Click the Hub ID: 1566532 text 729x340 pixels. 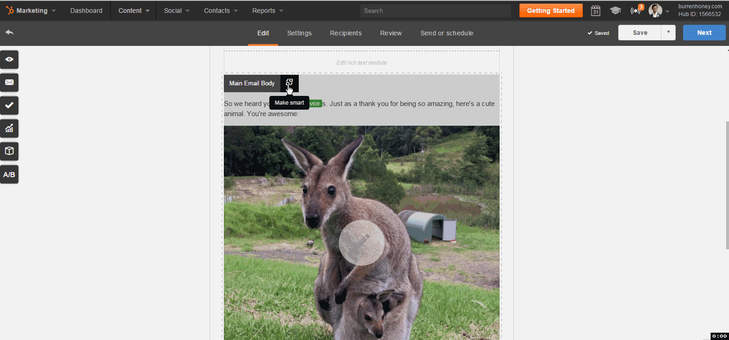pyautogui.click(x=700, y=14)
